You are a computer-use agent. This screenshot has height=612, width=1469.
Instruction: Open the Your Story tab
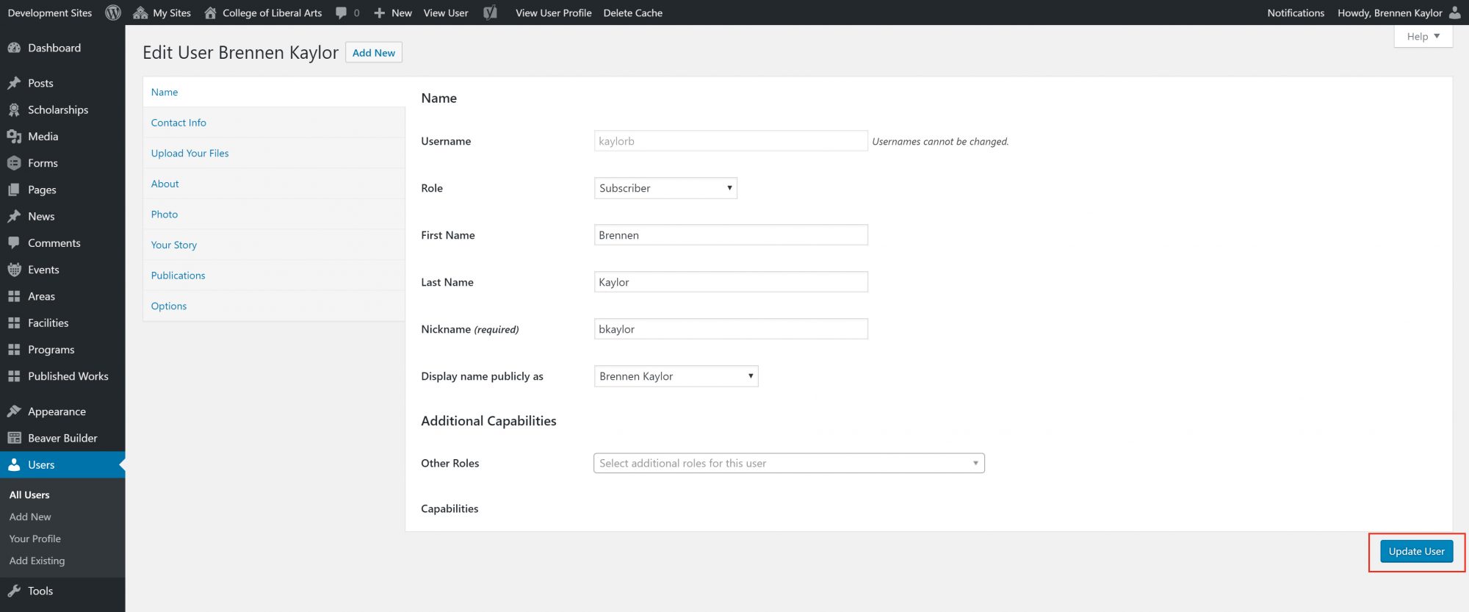[x=274, y=245]
